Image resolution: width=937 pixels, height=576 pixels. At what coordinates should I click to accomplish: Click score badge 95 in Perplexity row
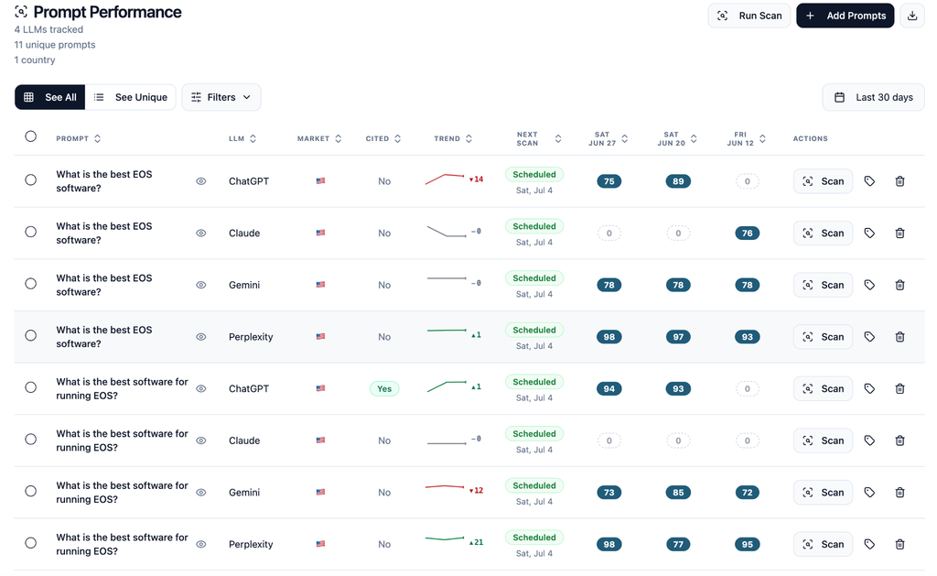click(747, 544)
